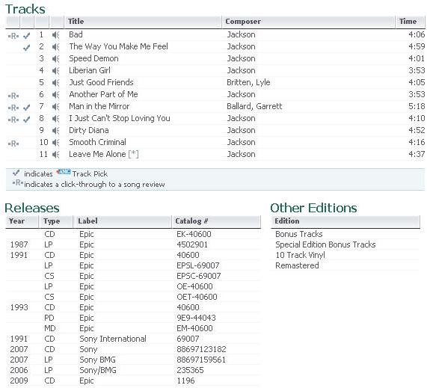This screenshot has height=388, width=427.
Task: Select catalog number EK-40600
Action: pos(194,234)
